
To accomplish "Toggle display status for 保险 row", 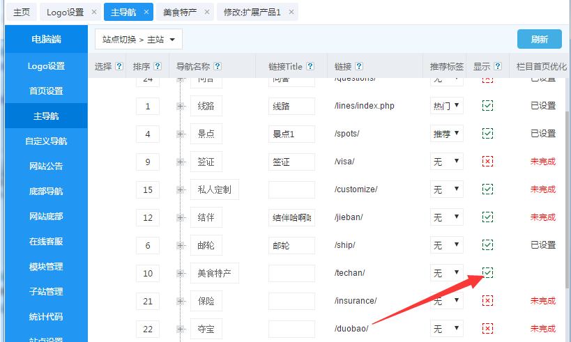I will pos(488,301).
